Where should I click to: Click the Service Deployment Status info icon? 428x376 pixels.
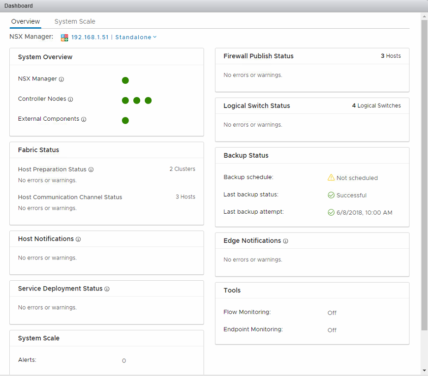pyautogui.click(x=107, y=289)
